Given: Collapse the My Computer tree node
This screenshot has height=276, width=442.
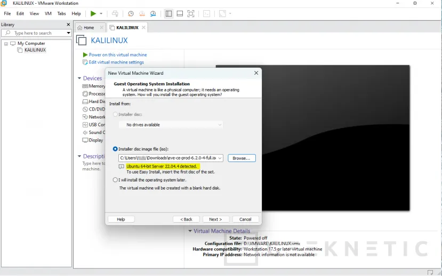Looking at the screenshot, I should [x=6, y=43].
